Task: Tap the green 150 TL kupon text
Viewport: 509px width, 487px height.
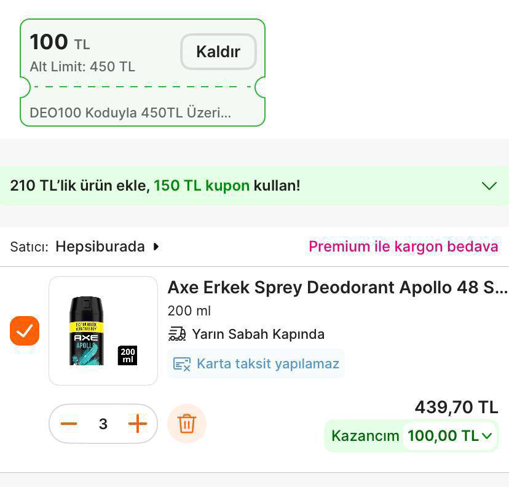Action: 202,186
